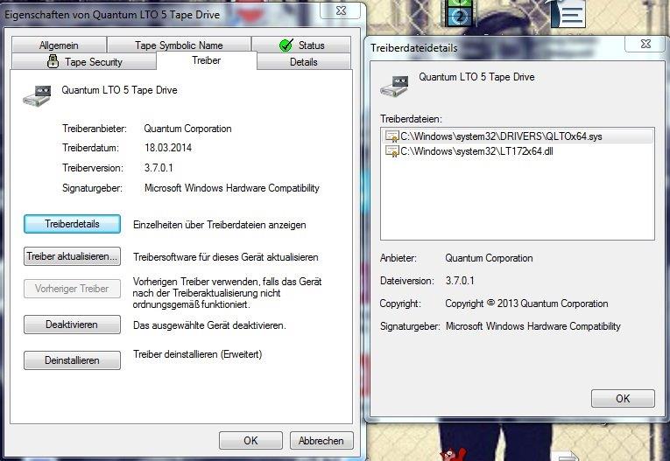Click Treiber aktualisieren button
The width and height of the screenshot is (670, 461).
pos(72,256)
